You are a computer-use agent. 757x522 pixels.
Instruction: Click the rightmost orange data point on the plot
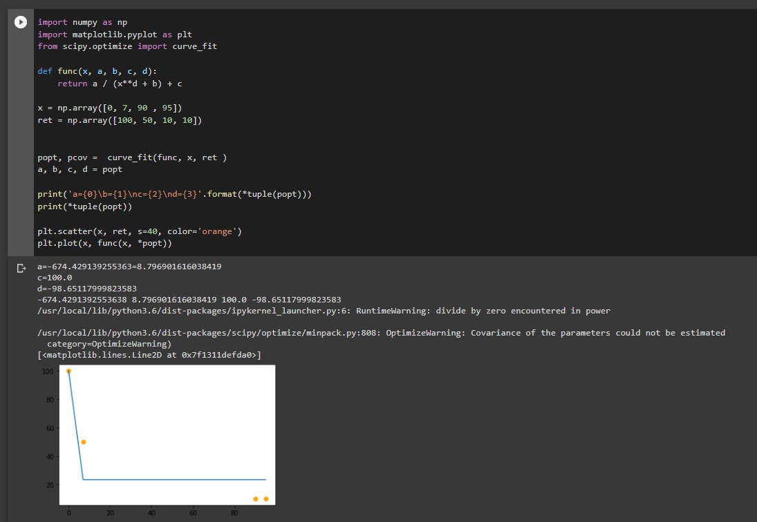click(266, 499)
